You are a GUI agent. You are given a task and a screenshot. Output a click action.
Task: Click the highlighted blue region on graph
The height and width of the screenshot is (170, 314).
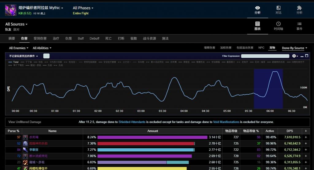[268, 89]
